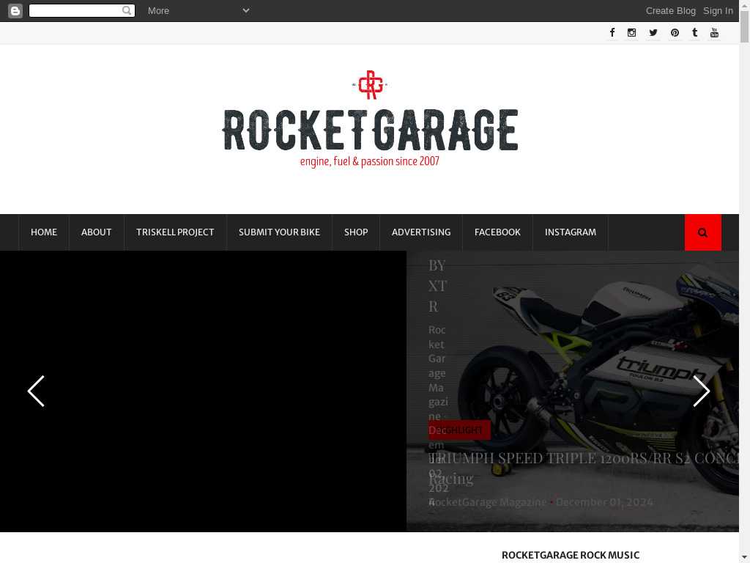Open the Facebook social icon

pos(612,32)
